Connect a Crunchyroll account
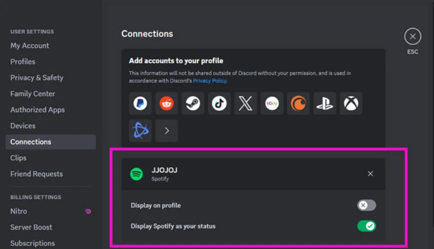The height and width of the screenshot is (249, 434). click(298, 103)
